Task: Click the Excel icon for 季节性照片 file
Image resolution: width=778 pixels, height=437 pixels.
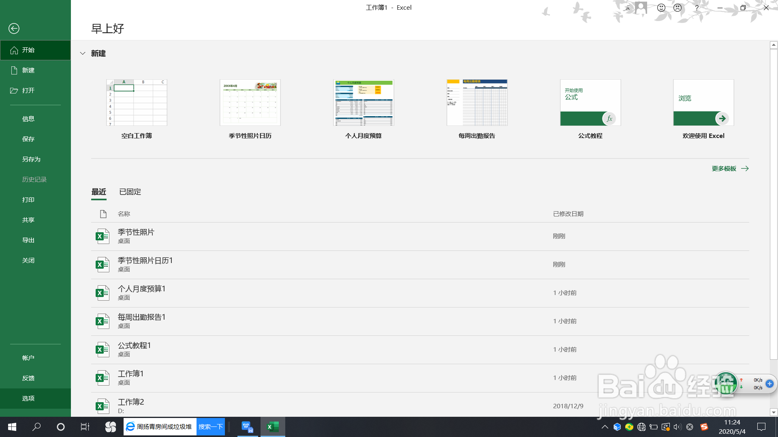Action: [102, 236]
